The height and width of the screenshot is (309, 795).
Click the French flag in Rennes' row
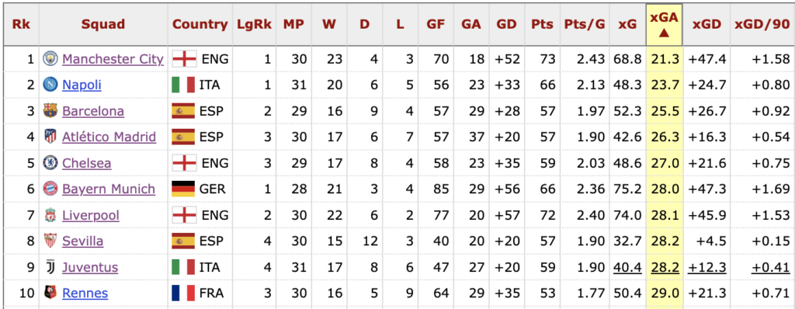[183, 293]
